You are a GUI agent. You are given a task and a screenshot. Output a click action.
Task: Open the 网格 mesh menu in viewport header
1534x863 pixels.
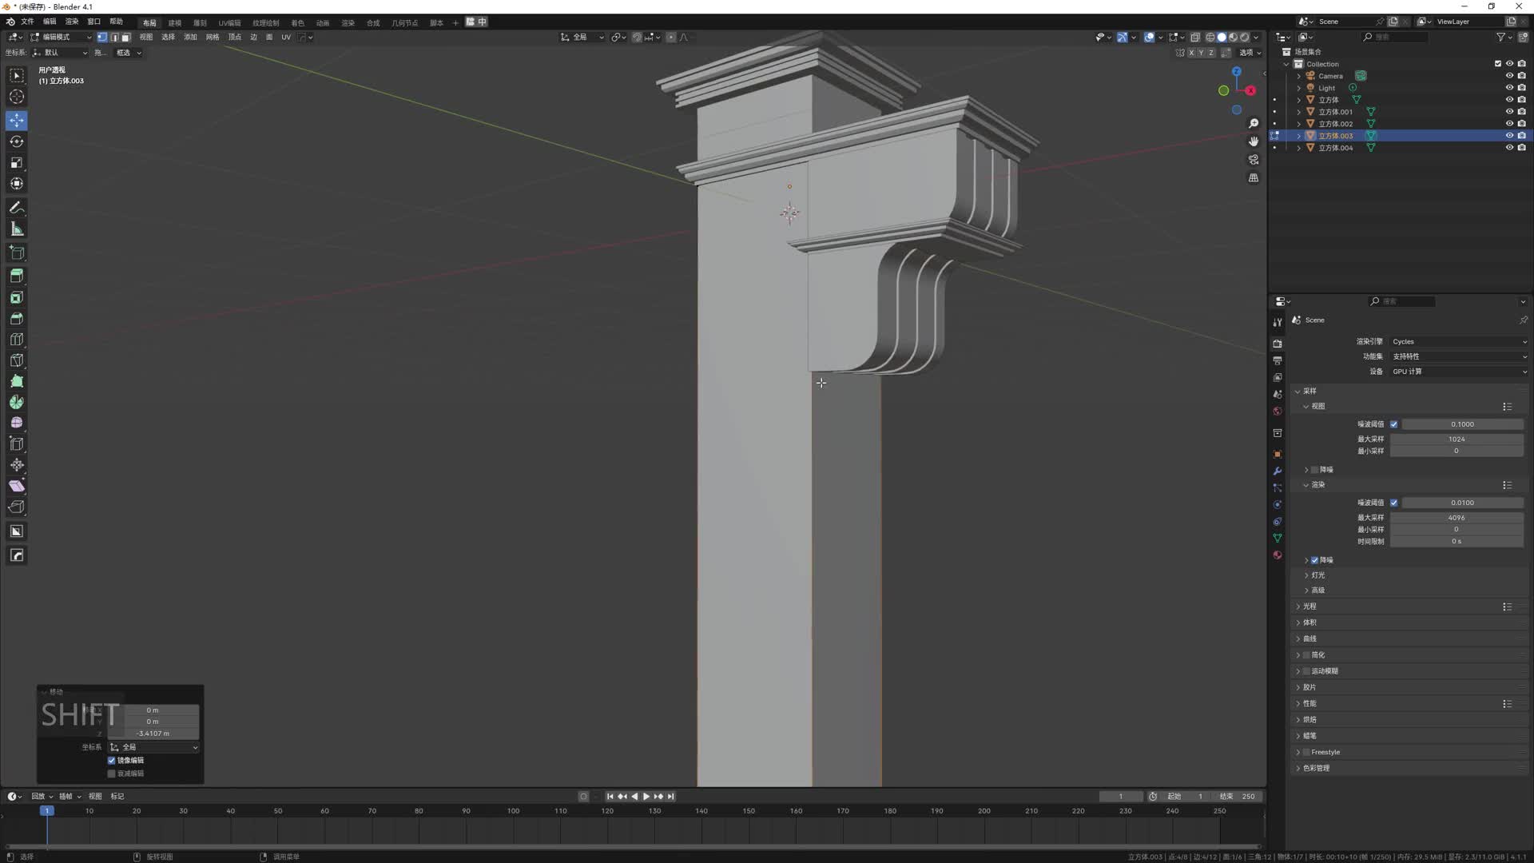[x=212, y=37]
